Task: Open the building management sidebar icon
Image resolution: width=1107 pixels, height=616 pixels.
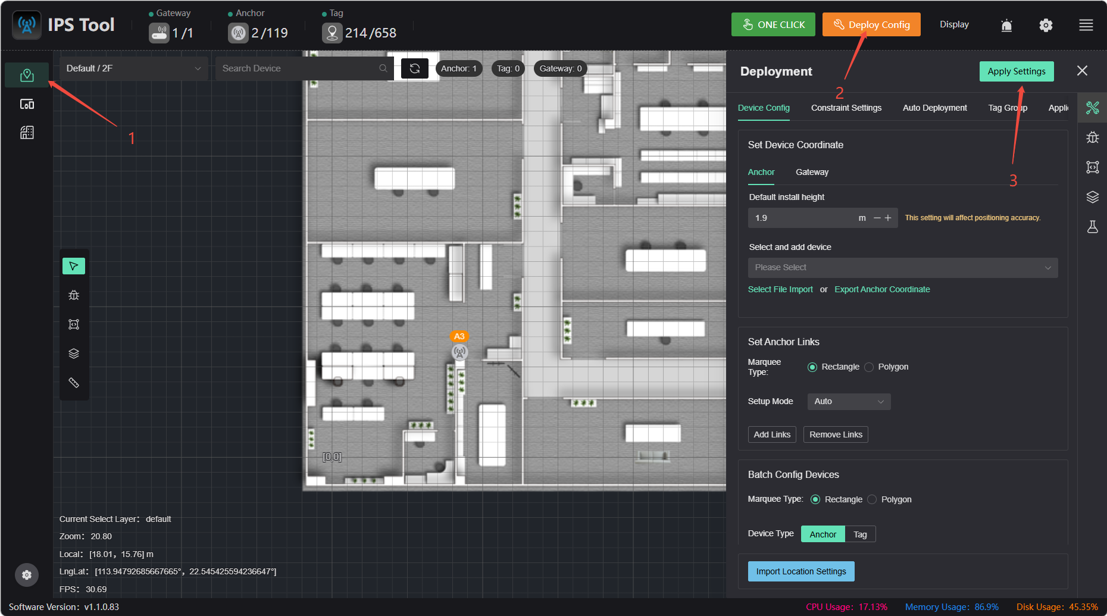Action: (x=27, y=133)
